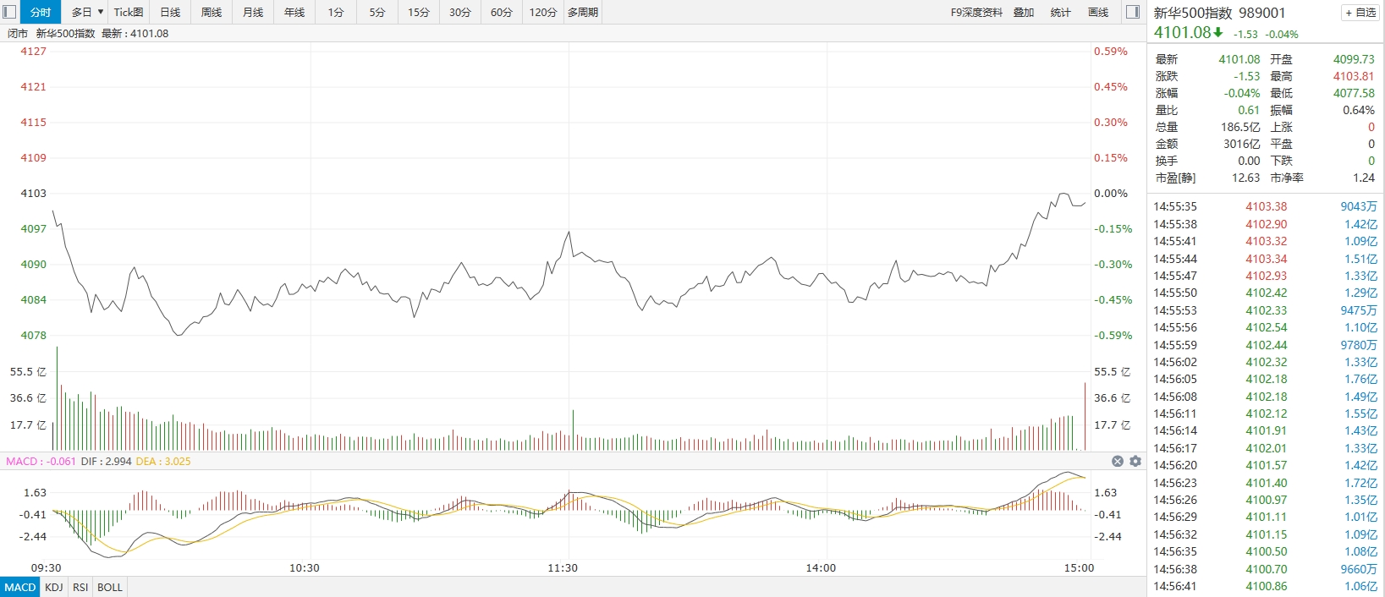This screenshot has height=597, width=1385.
Task: Open the 统计 statistics tool
Action: tap(1060, 13)
